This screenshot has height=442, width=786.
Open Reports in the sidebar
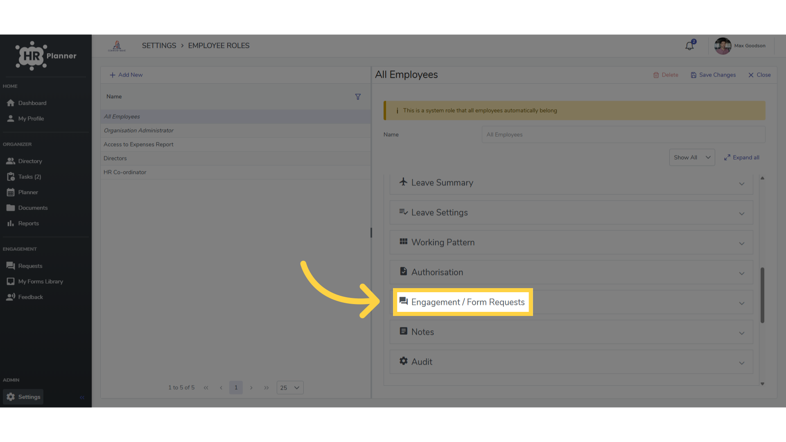(23, 223)
